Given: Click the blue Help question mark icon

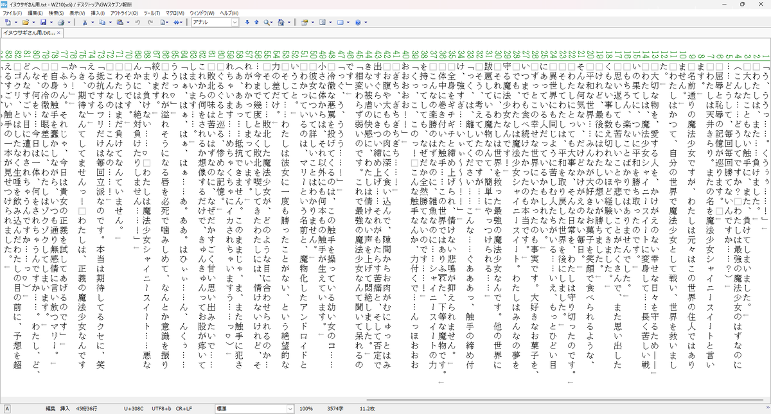Looking at the screenshot, I should tap(358, 22).
